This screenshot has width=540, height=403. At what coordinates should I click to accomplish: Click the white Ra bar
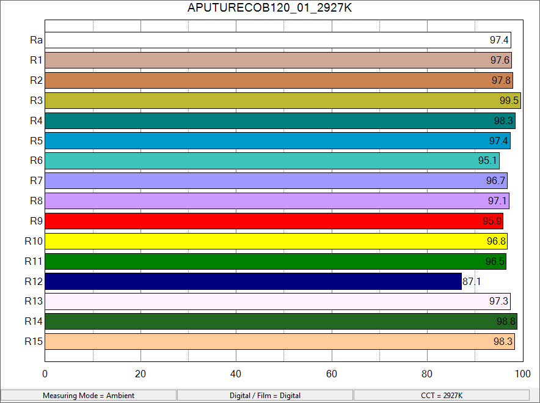(x=278, y=40)
